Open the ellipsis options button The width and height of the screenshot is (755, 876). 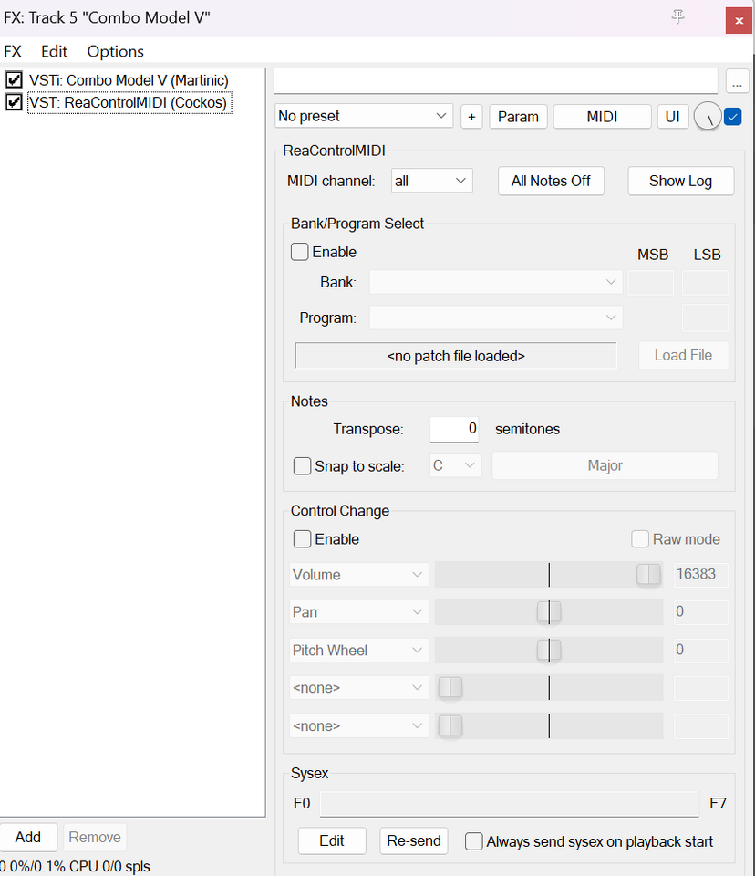tap(737, 82)
